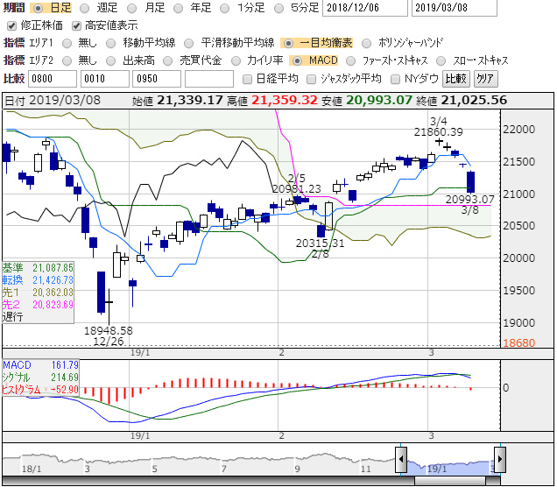Screen dimensions: 557x487
Task: Select 一目均衡表 Ichimoku indicator
Action: click(288, 43)
